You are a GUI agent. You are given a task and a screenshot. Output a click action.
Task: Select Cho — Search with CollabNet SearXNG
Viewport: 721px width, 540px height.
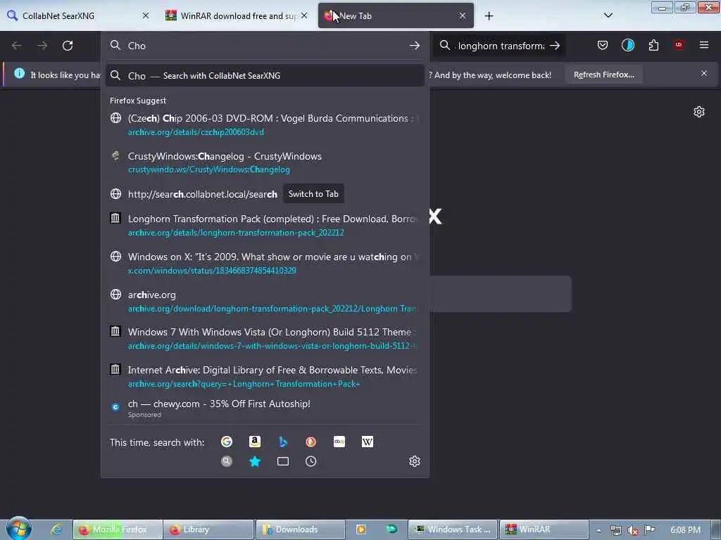265,76
